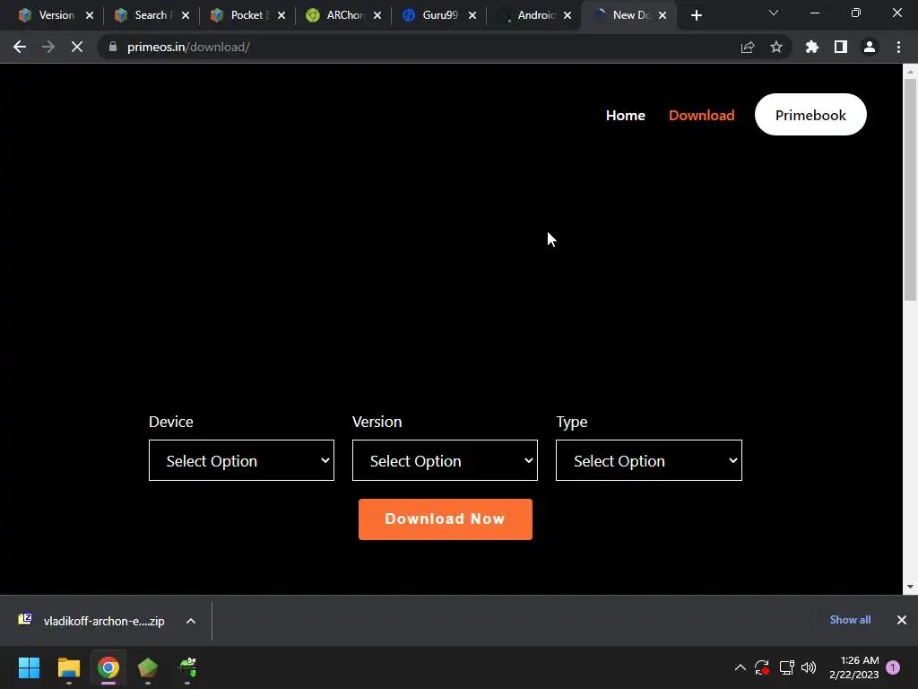Click the sync tray icon with red dot
Screen dimensions: 918x689
[x=762, y=667]
